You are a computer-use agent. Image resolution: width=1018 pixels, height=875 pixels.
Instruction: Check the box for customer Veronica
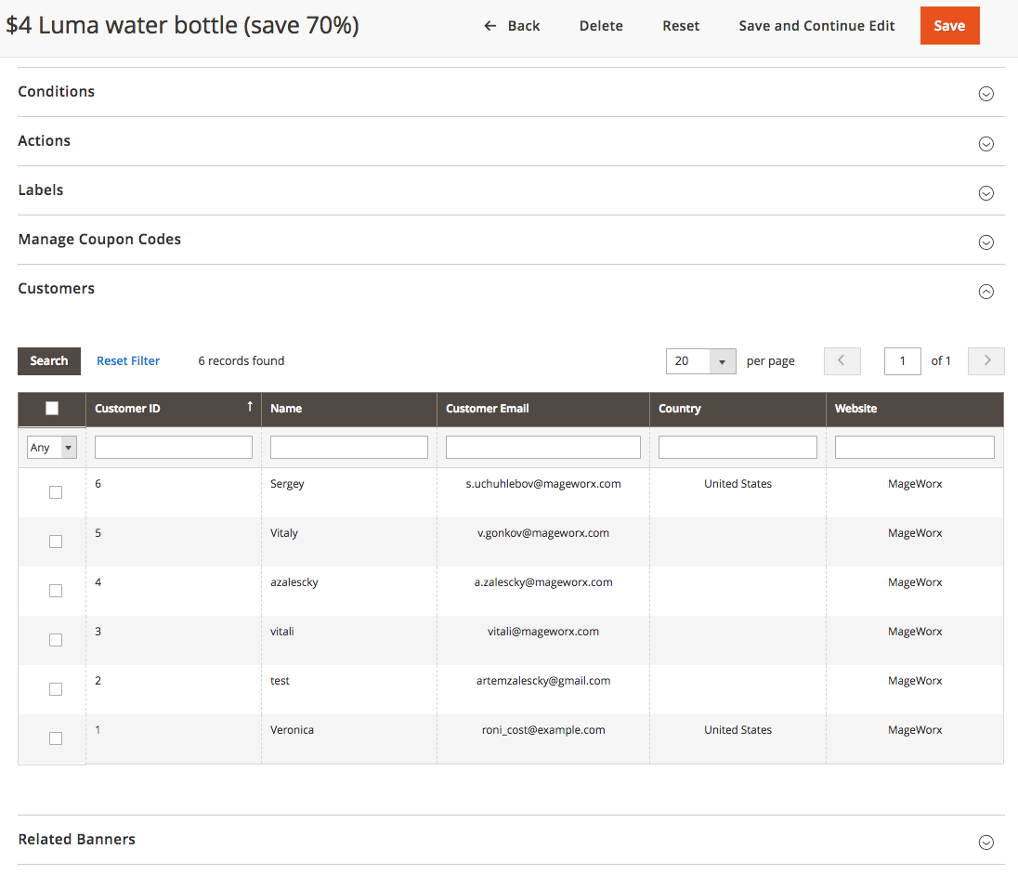(x=56, y=738)
